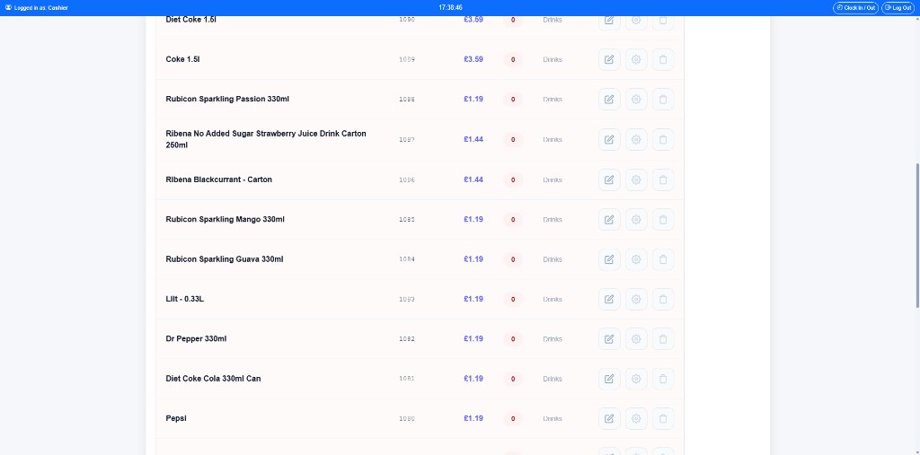Click the Logged in as: Cashier label

click(36, 7)
